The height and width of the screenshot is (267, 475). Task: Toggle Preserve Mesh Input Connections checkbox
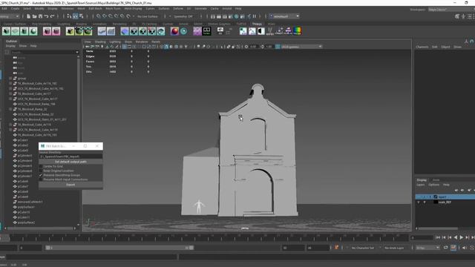pos(41,179)
